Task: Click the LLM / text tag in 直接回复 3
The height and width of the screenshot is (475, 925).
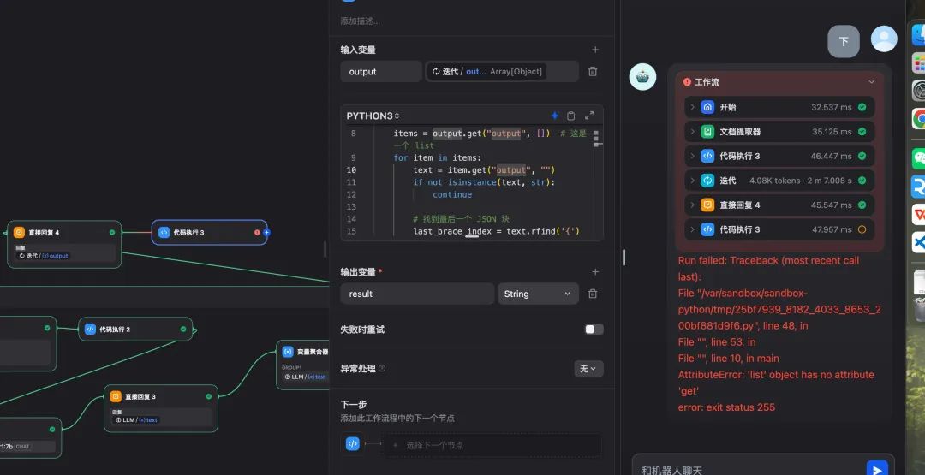Action: (x=137, y=419)
